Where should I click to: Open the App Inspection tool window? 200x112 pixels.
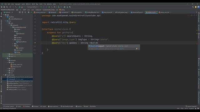tap(53, 106)
